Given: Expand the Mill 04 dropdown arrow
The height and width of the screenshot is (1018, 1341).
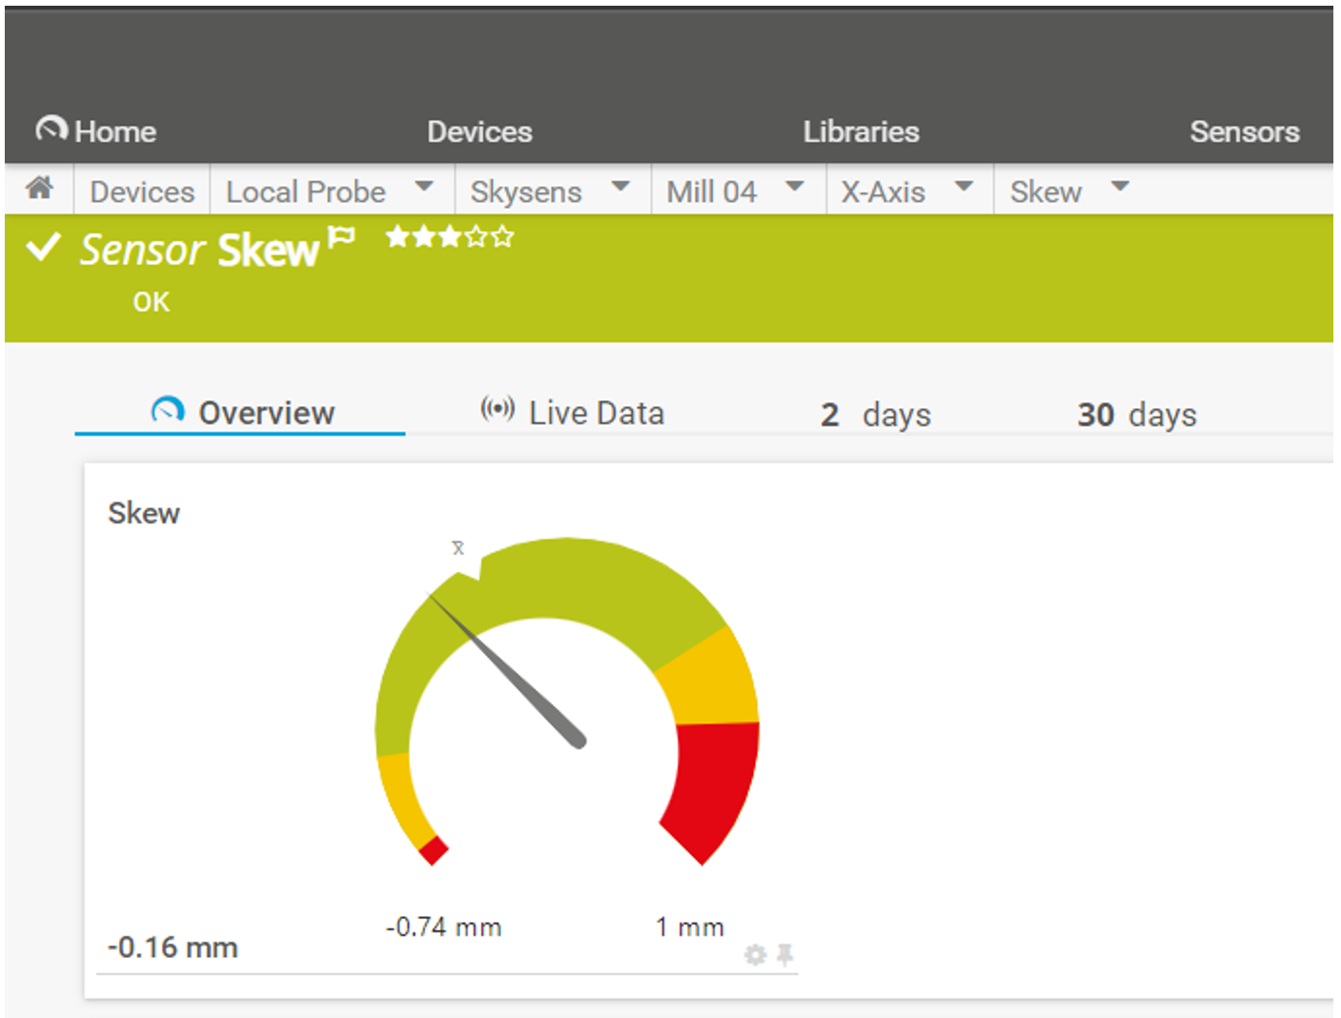Looking at the screenshot, I should (x=794, y=187).
